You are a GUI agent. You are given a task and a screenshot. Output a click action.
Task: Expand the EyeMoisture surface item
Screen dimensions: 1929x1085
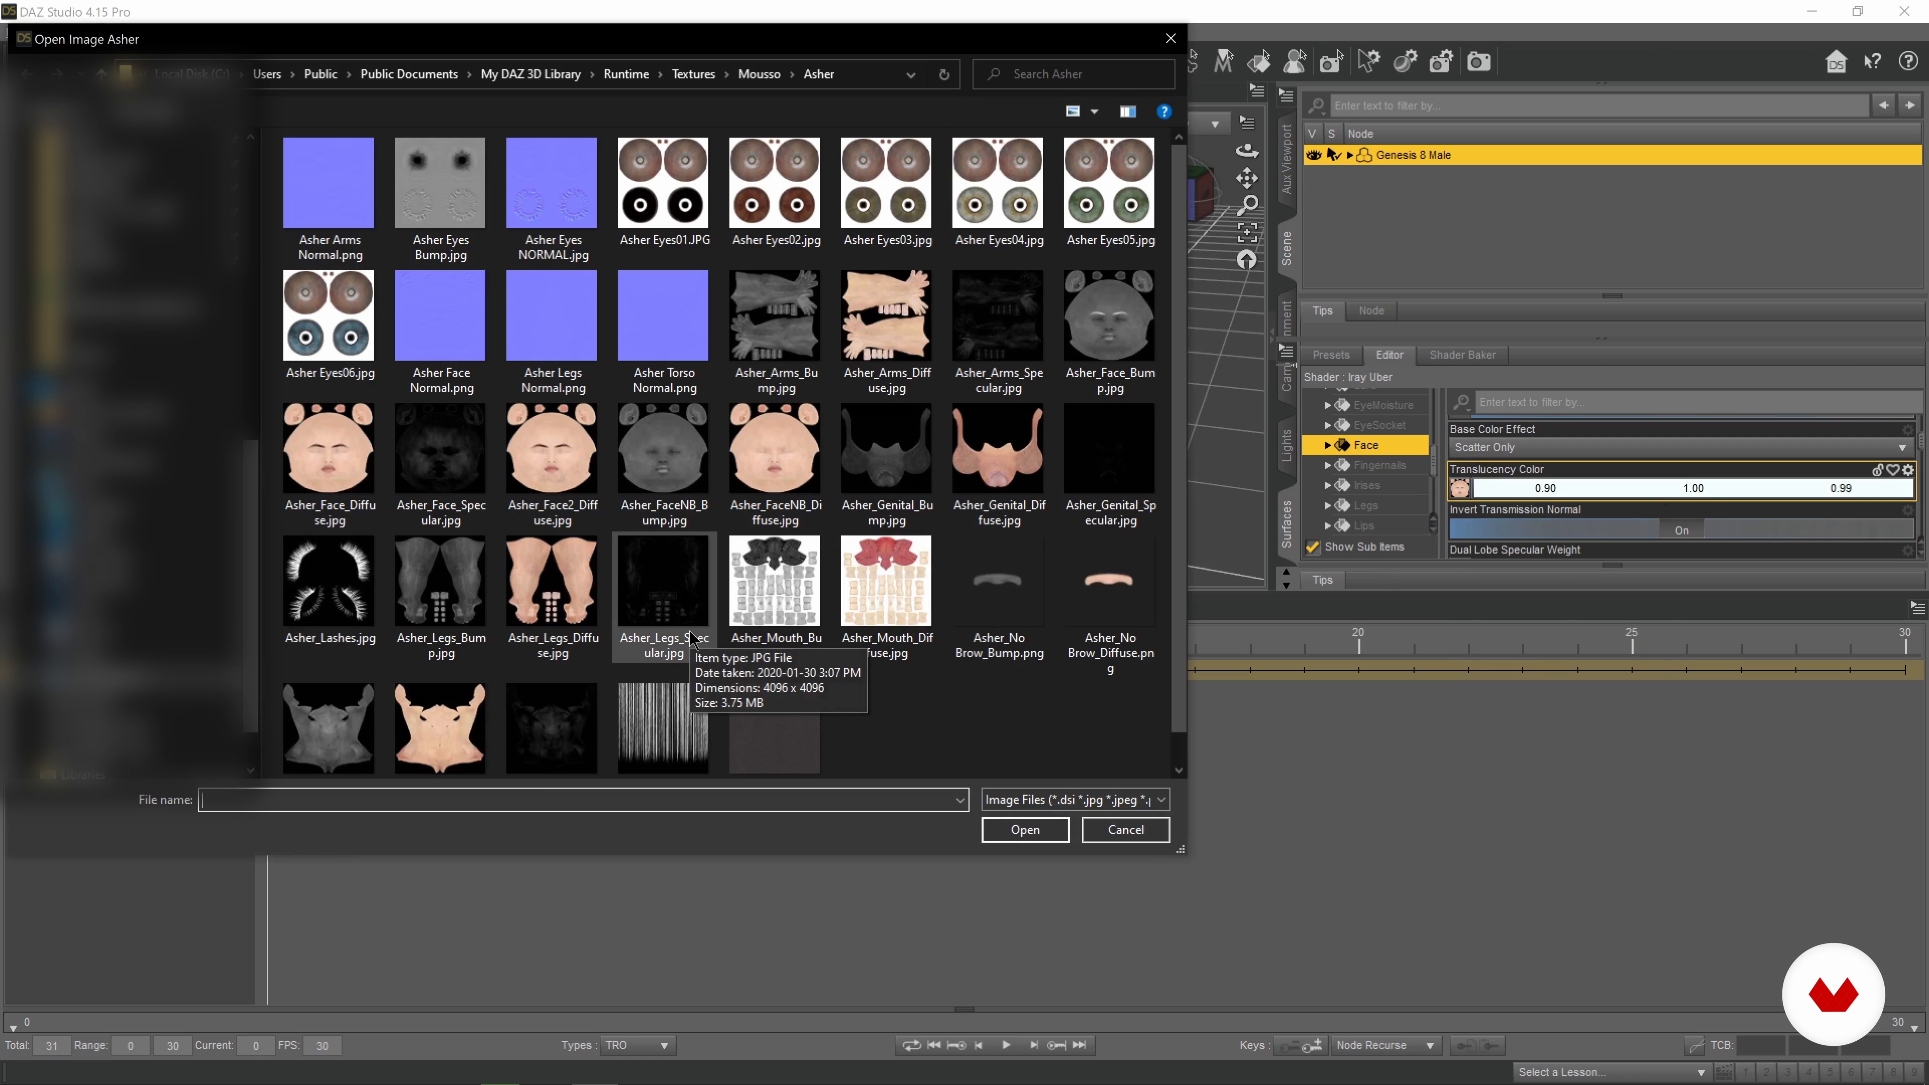tap(1328, 405)
